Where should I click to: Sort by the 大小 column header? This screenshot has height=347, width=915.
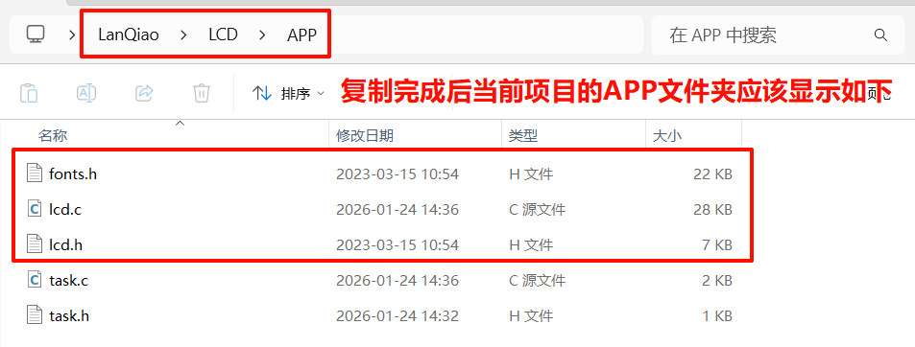coord(667,136)
